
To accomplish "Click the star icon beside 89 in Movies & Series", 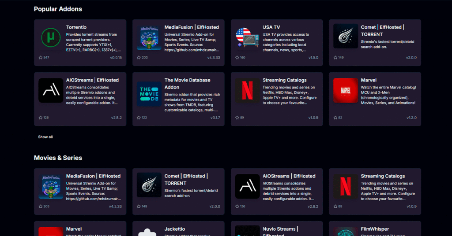I will (x=335, y=206).
